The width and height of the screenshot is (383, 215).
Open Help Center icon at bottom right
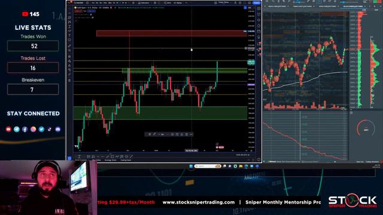point(259,159)
